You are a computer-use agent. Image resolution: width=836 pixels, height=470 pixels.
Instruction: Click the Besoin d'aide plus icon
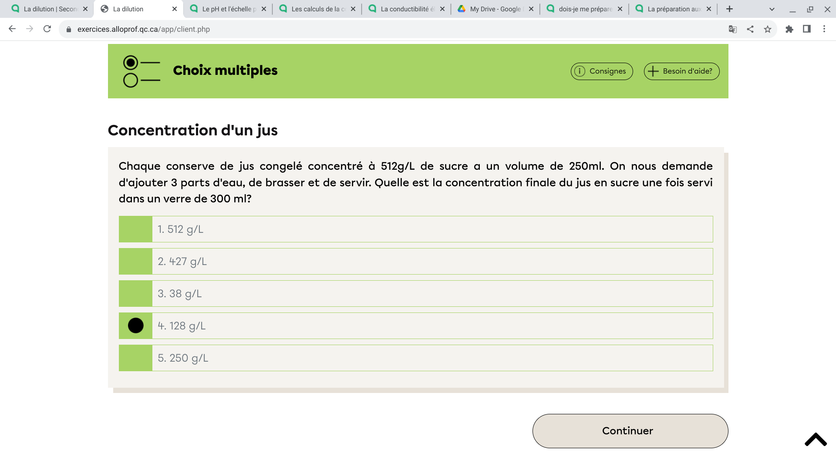tap(653, 71)
